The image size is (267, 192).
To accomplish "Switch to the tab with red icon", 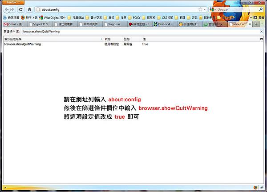I will [140, 24].
